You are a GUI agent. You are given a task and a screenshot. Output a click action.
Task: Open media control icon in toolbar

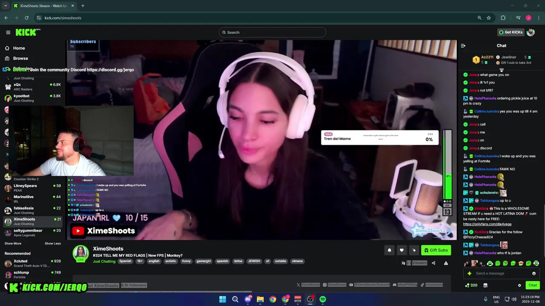pos(518,18)
